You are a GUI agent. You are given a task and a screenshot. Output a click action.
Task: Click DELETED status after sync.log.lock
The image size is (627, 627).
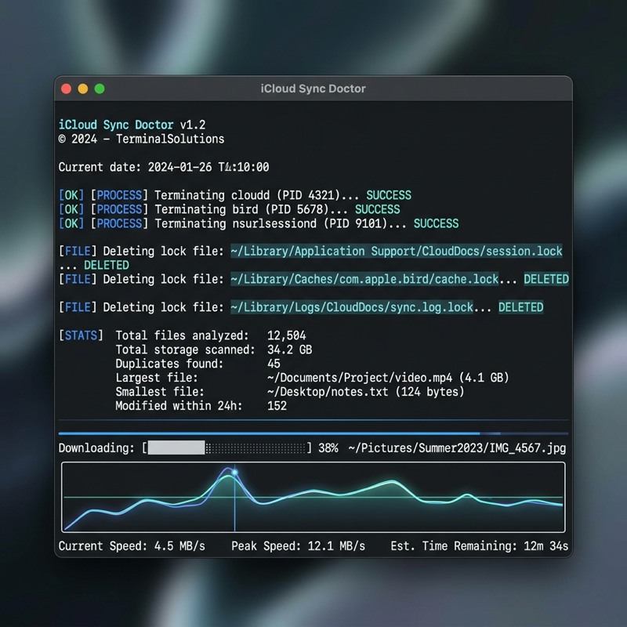[x=520, y=307]
